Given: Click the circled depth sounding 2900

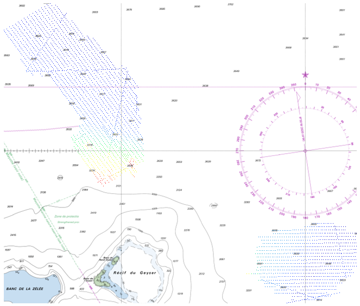Looking at the screenshot, I should point(214,206).
